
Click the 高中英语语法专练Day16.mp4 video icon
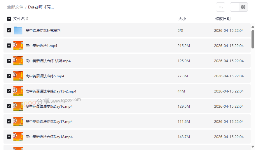18,106
